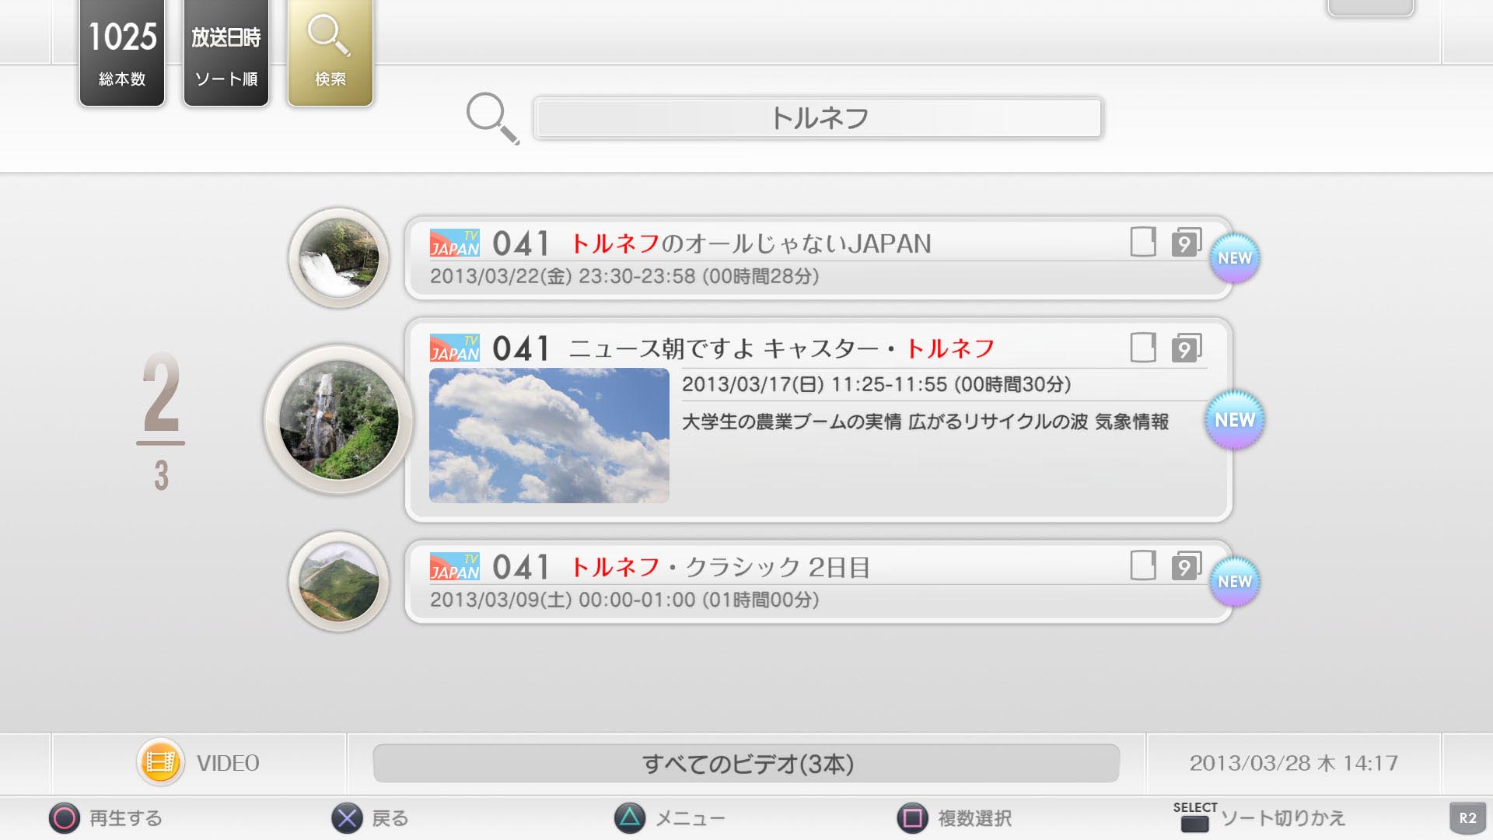Select date text 2013/03/17(日) 11:25-11:55
This screenshot has height=840, width=1493.
(814, 384)
